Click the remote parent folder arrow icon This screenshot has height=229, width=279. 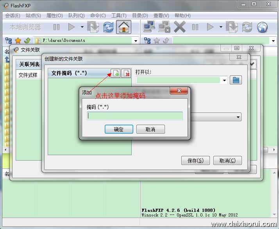tap(166, 41)
